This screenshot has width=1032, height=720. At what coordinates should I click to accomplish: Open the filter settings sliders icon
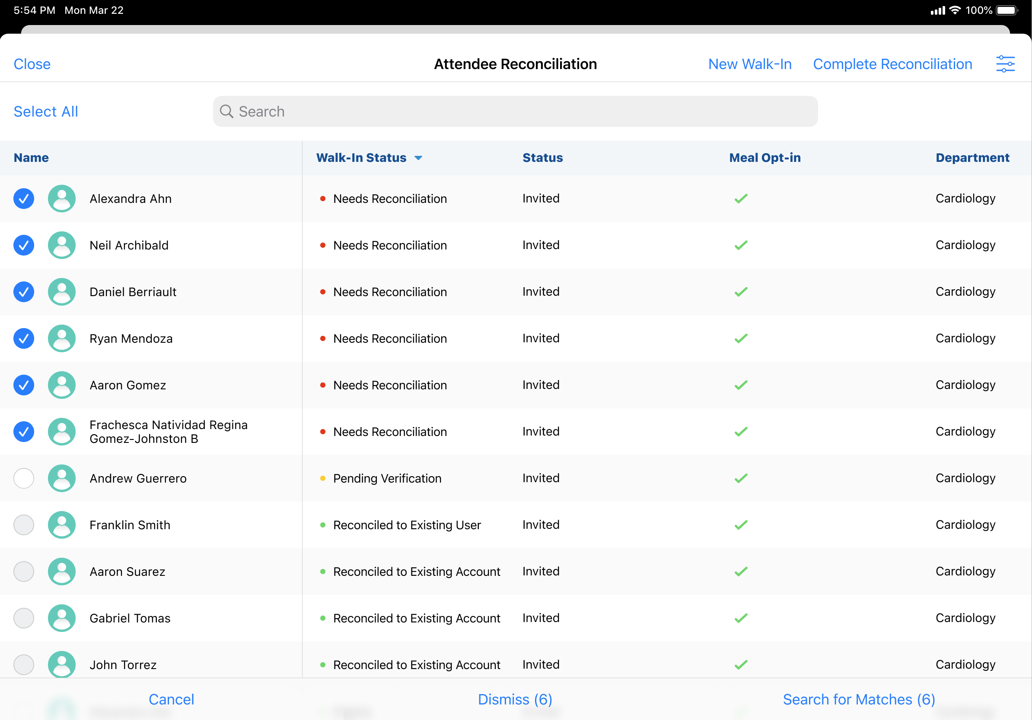coord(1005,64)
